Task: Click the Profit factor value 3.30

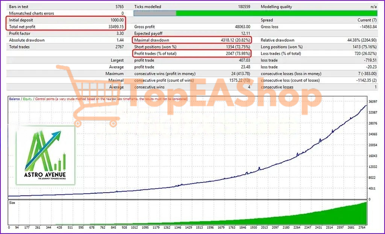Action: pos(120,33)
